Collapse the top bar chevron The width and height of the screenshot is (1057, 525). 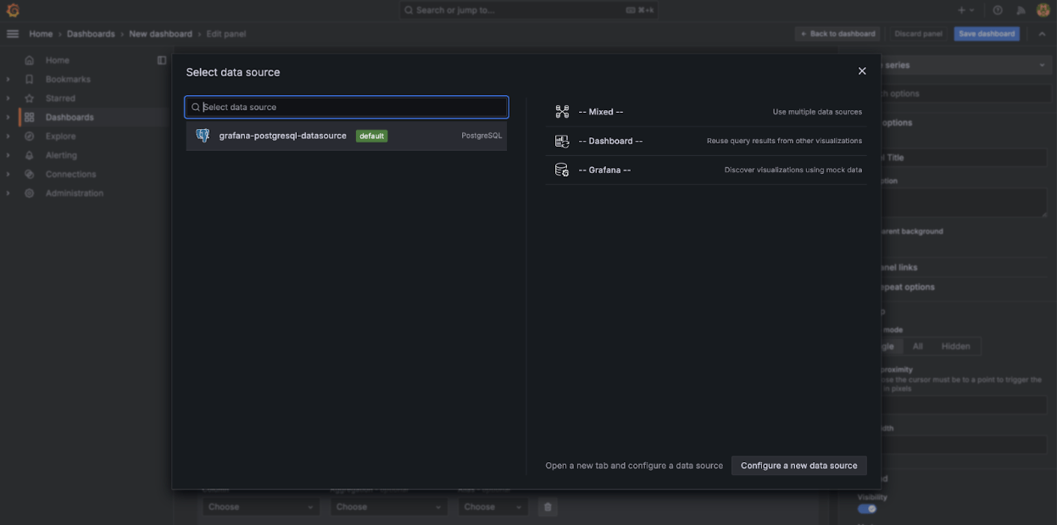(1042, 34)
